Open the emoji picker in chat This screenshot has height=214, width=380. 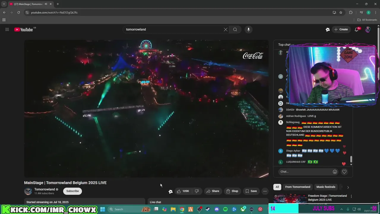(x=335, y=172)
